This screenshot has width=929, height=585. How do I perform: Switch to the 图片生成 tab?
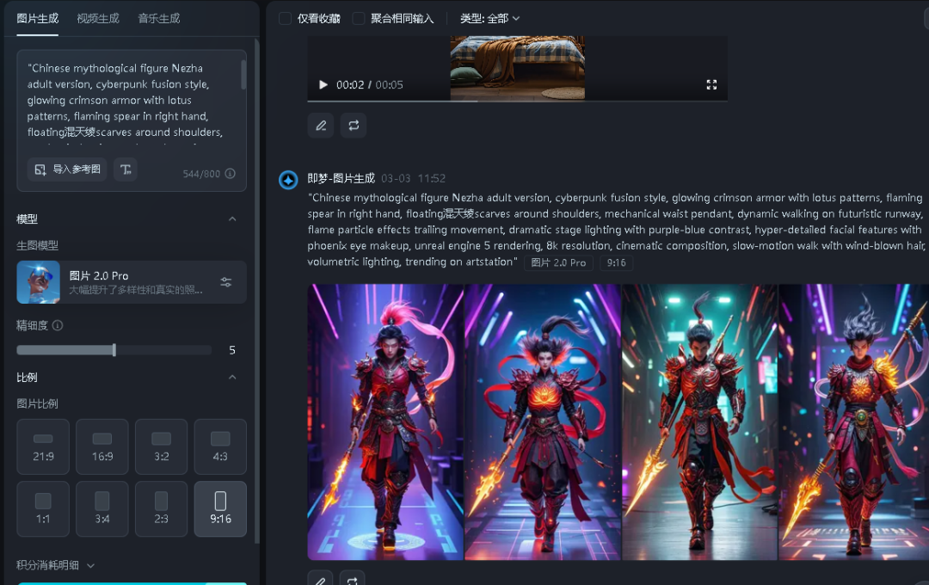pos(37,18)
